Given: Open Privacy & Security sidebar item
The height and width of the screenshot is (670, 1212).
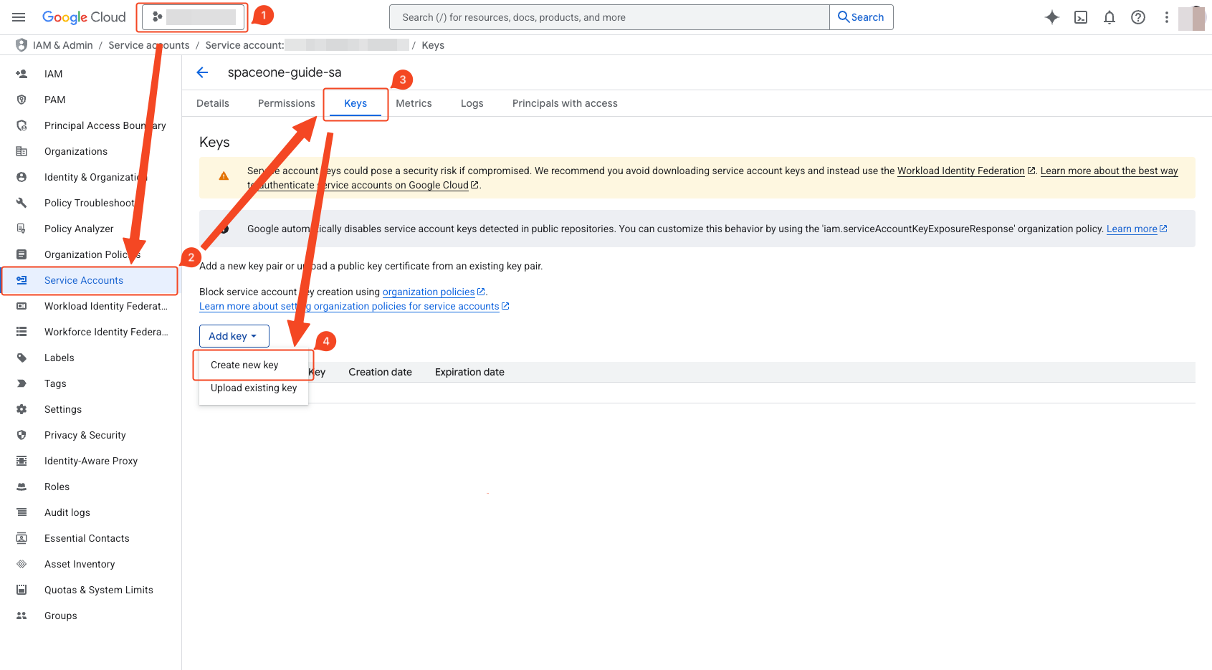Looking at the screenshot, I should (91, 435).
